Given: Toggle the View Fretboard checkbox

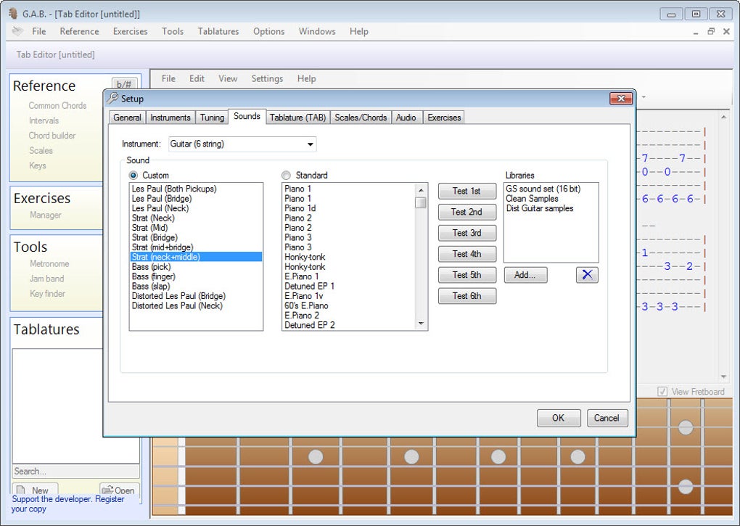Looking at the screenshot, I should [x=662, y=392].
